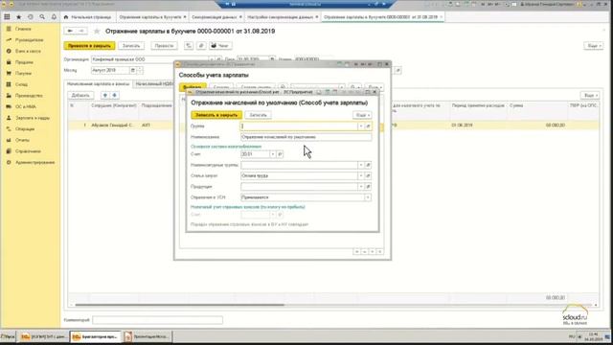Open Продажи section in sidebar

pyautogui.click(x=24, y=62)
